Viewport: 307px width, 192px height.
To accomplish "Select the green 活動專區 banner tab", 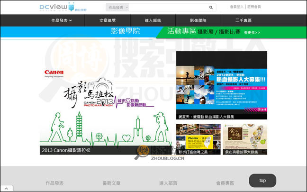I will point(182,31).
